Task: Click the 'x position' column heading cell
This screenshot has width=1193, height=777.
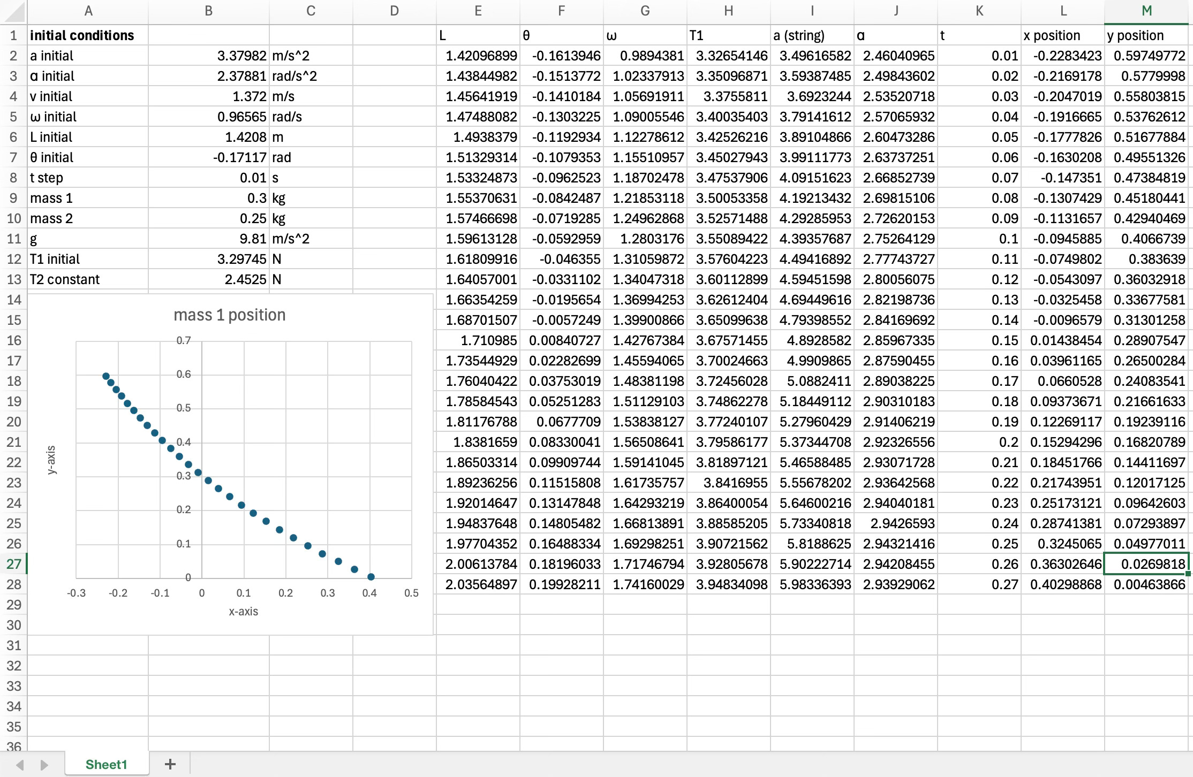Action: coord(1062,35)
